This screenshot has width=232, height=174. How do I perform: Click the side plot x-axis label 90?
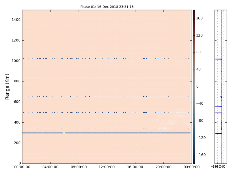click(x=224, y=166)
